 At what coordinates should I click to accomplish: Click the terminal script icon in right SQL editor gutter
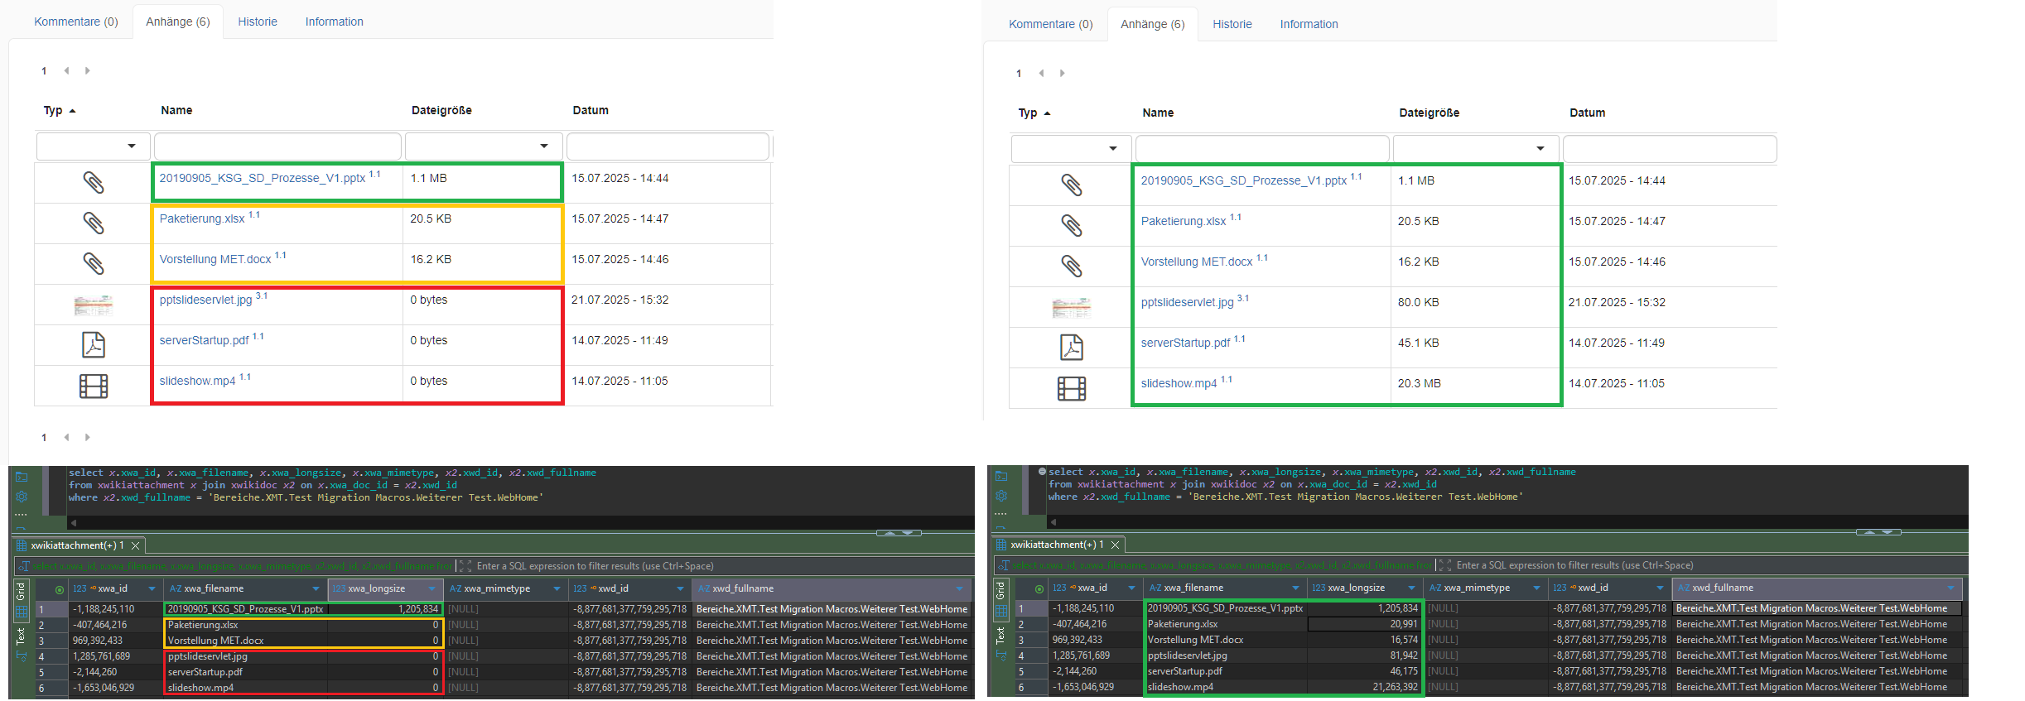point(1001,476)
